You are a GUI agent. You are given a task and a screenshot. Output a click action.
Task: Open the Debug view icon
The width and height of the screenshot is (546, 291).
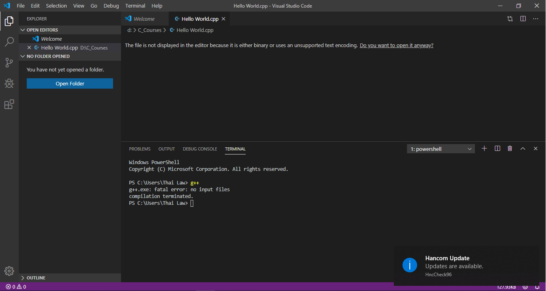9,83
